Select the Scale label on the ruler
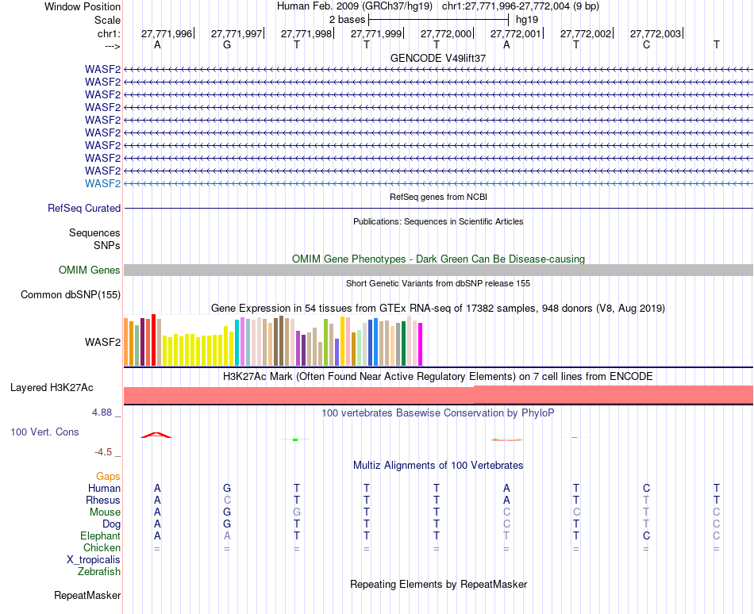The image size is (754, 614). tap(107, 20)
